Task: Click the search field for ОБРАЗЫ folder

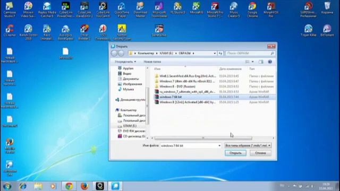Action: pyautogui.click(x=250, y=53)
